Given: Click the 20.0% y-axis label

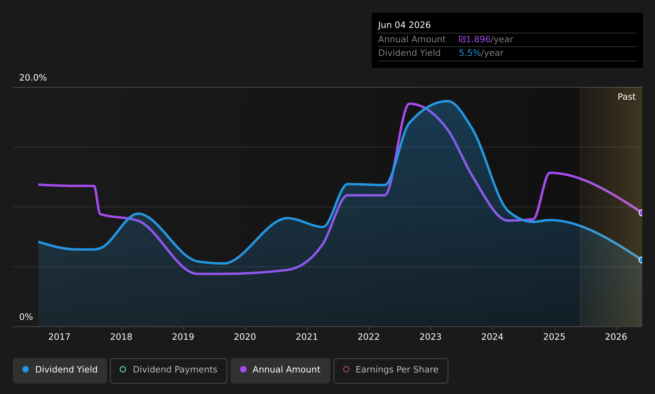Looking at the screenshot, I should (x=33, y=78).
